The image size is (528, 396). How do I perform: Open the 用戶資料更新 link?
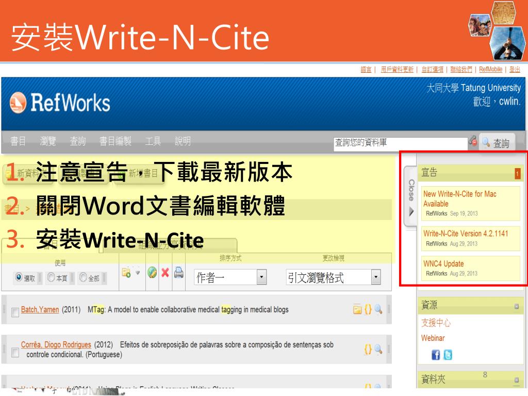397,70
